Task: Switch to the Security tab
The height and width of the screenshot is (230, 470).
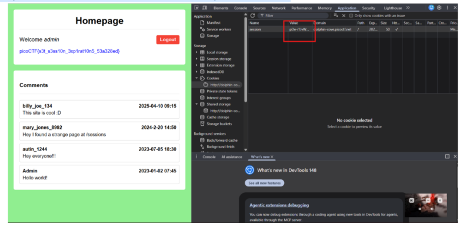Action: click(368, 8)
